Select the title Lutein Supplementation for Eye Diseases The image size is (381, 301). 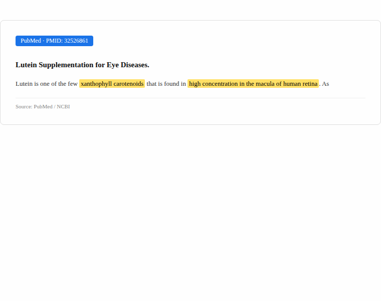[x=82, y=65]
